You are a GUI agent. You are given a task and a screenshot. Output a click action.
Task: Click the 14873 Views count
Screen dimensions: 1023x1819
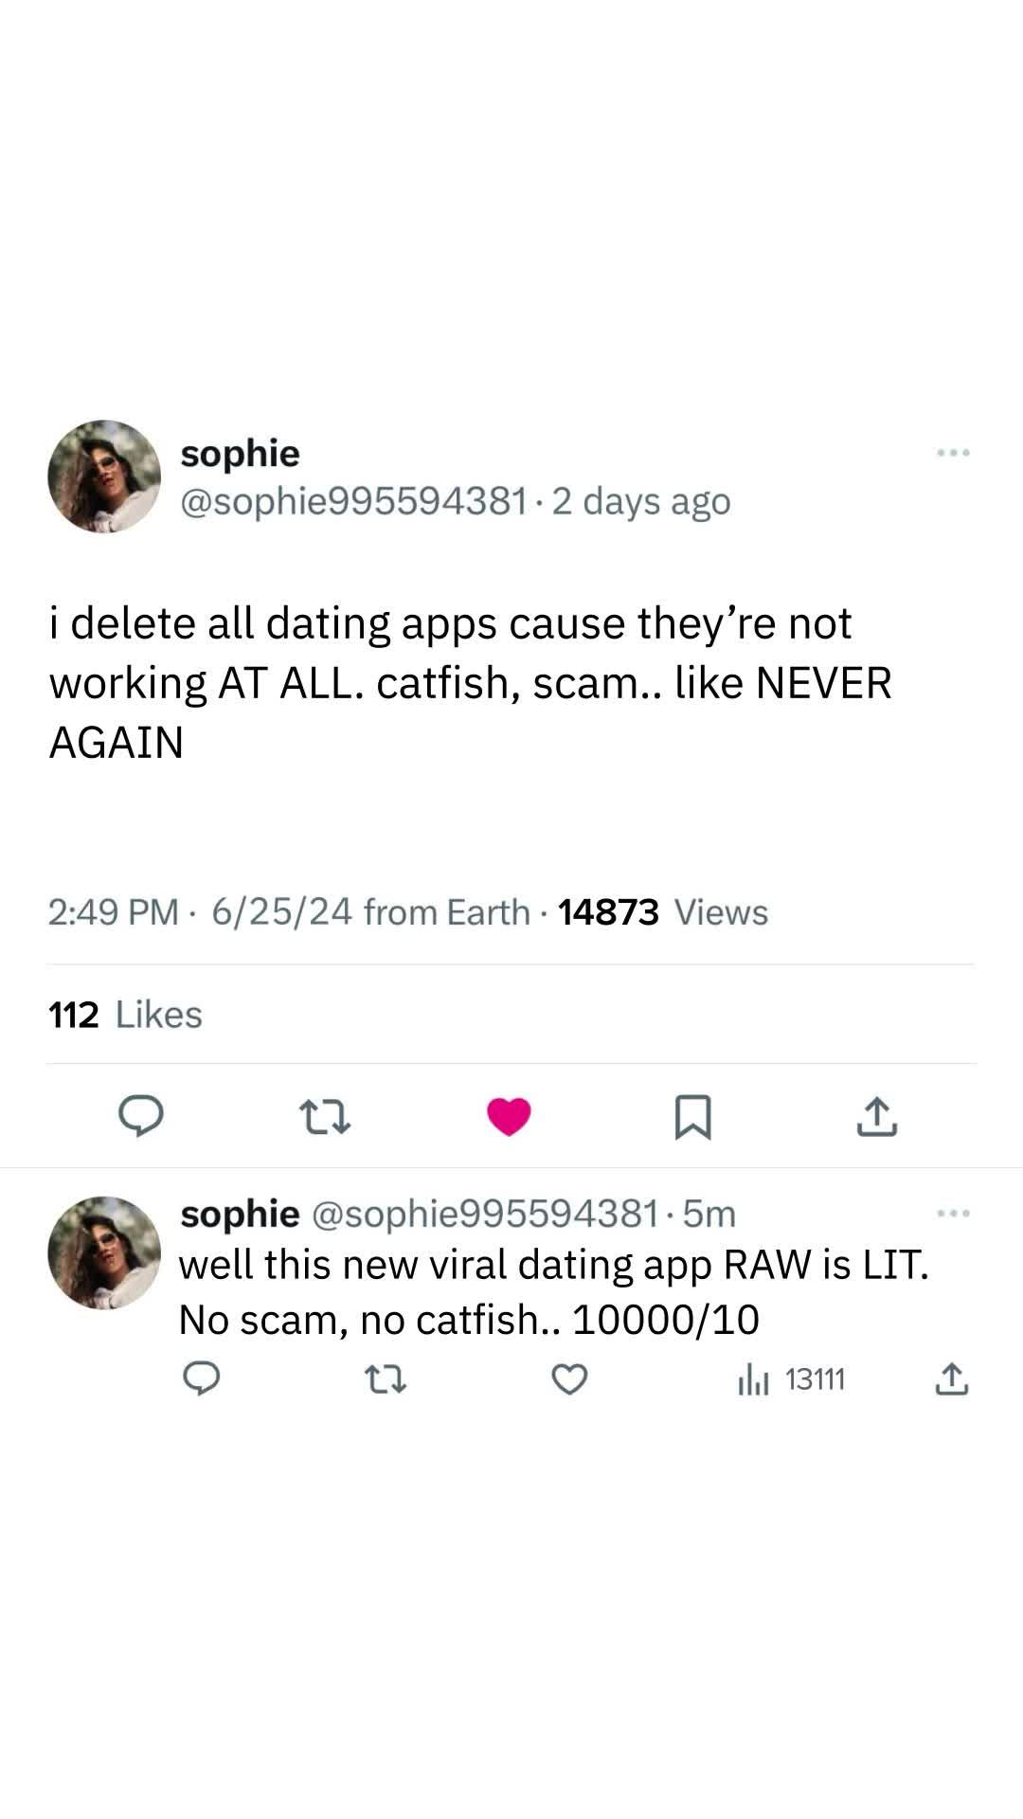pyautogui.click(x=662, y=912)
